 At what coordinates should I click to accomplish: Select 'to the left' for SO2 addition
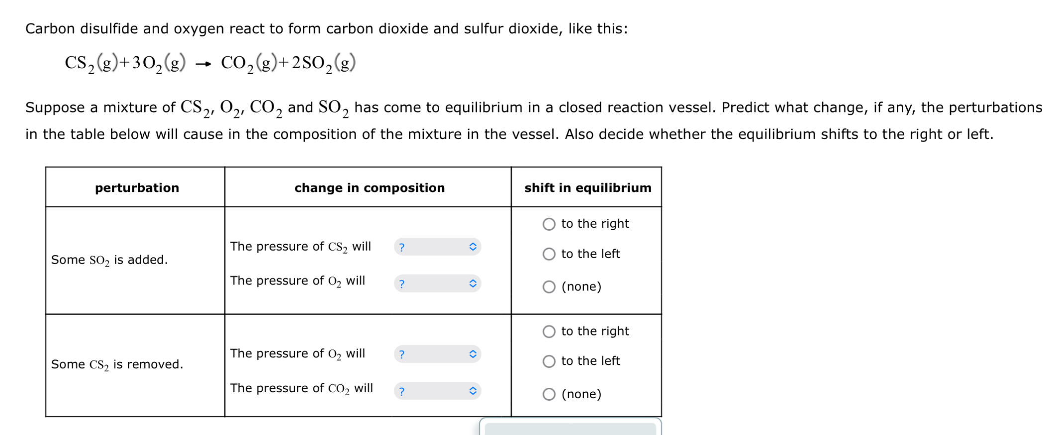click(x=549, y=254)
